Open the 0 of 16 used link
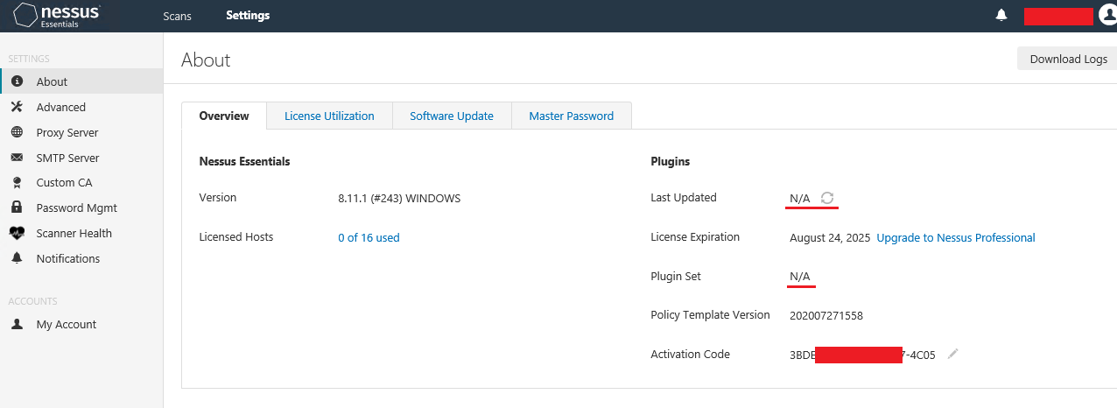Screen dimensions: 1117x408 pyautogui.click(x=369, y=237)
